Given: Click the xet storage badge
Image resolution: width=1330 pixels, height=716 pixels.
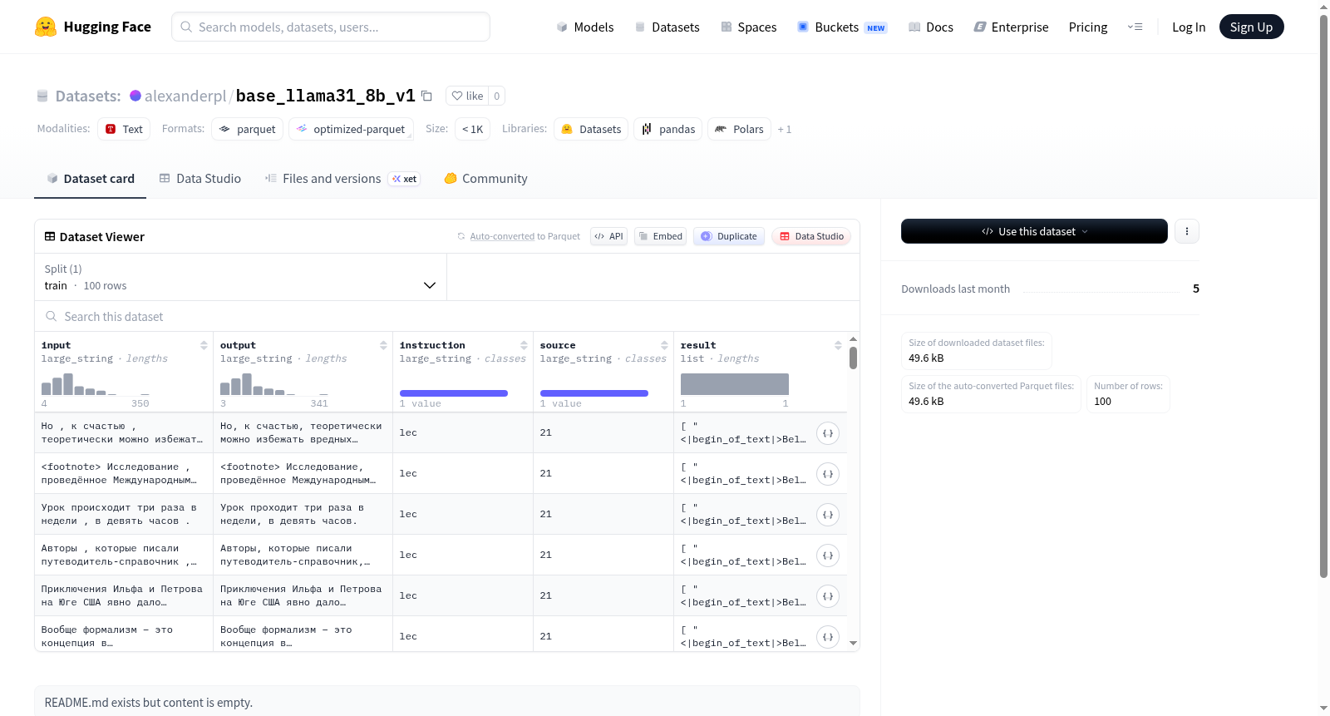Looking at the screenshot, I should pyautogui.click(x=405, y=179).
